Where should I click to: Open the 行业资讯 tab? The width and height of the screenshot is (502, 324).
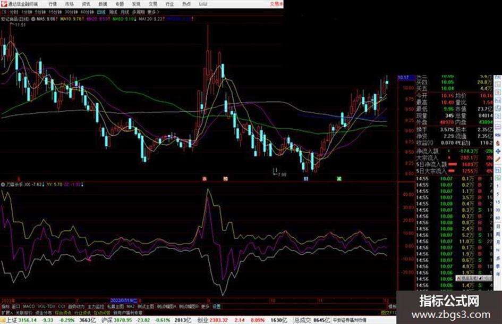[x=82, y=312]
